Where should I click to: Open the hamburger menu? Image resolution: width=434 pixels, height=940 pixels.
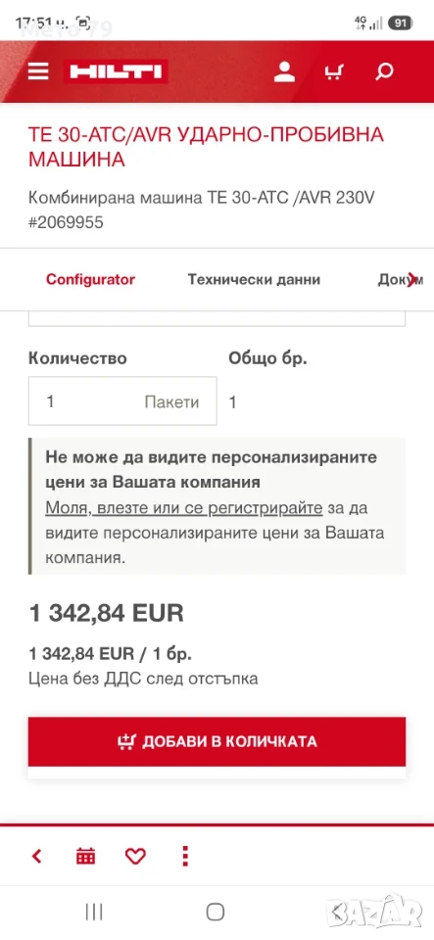point(38,71)
